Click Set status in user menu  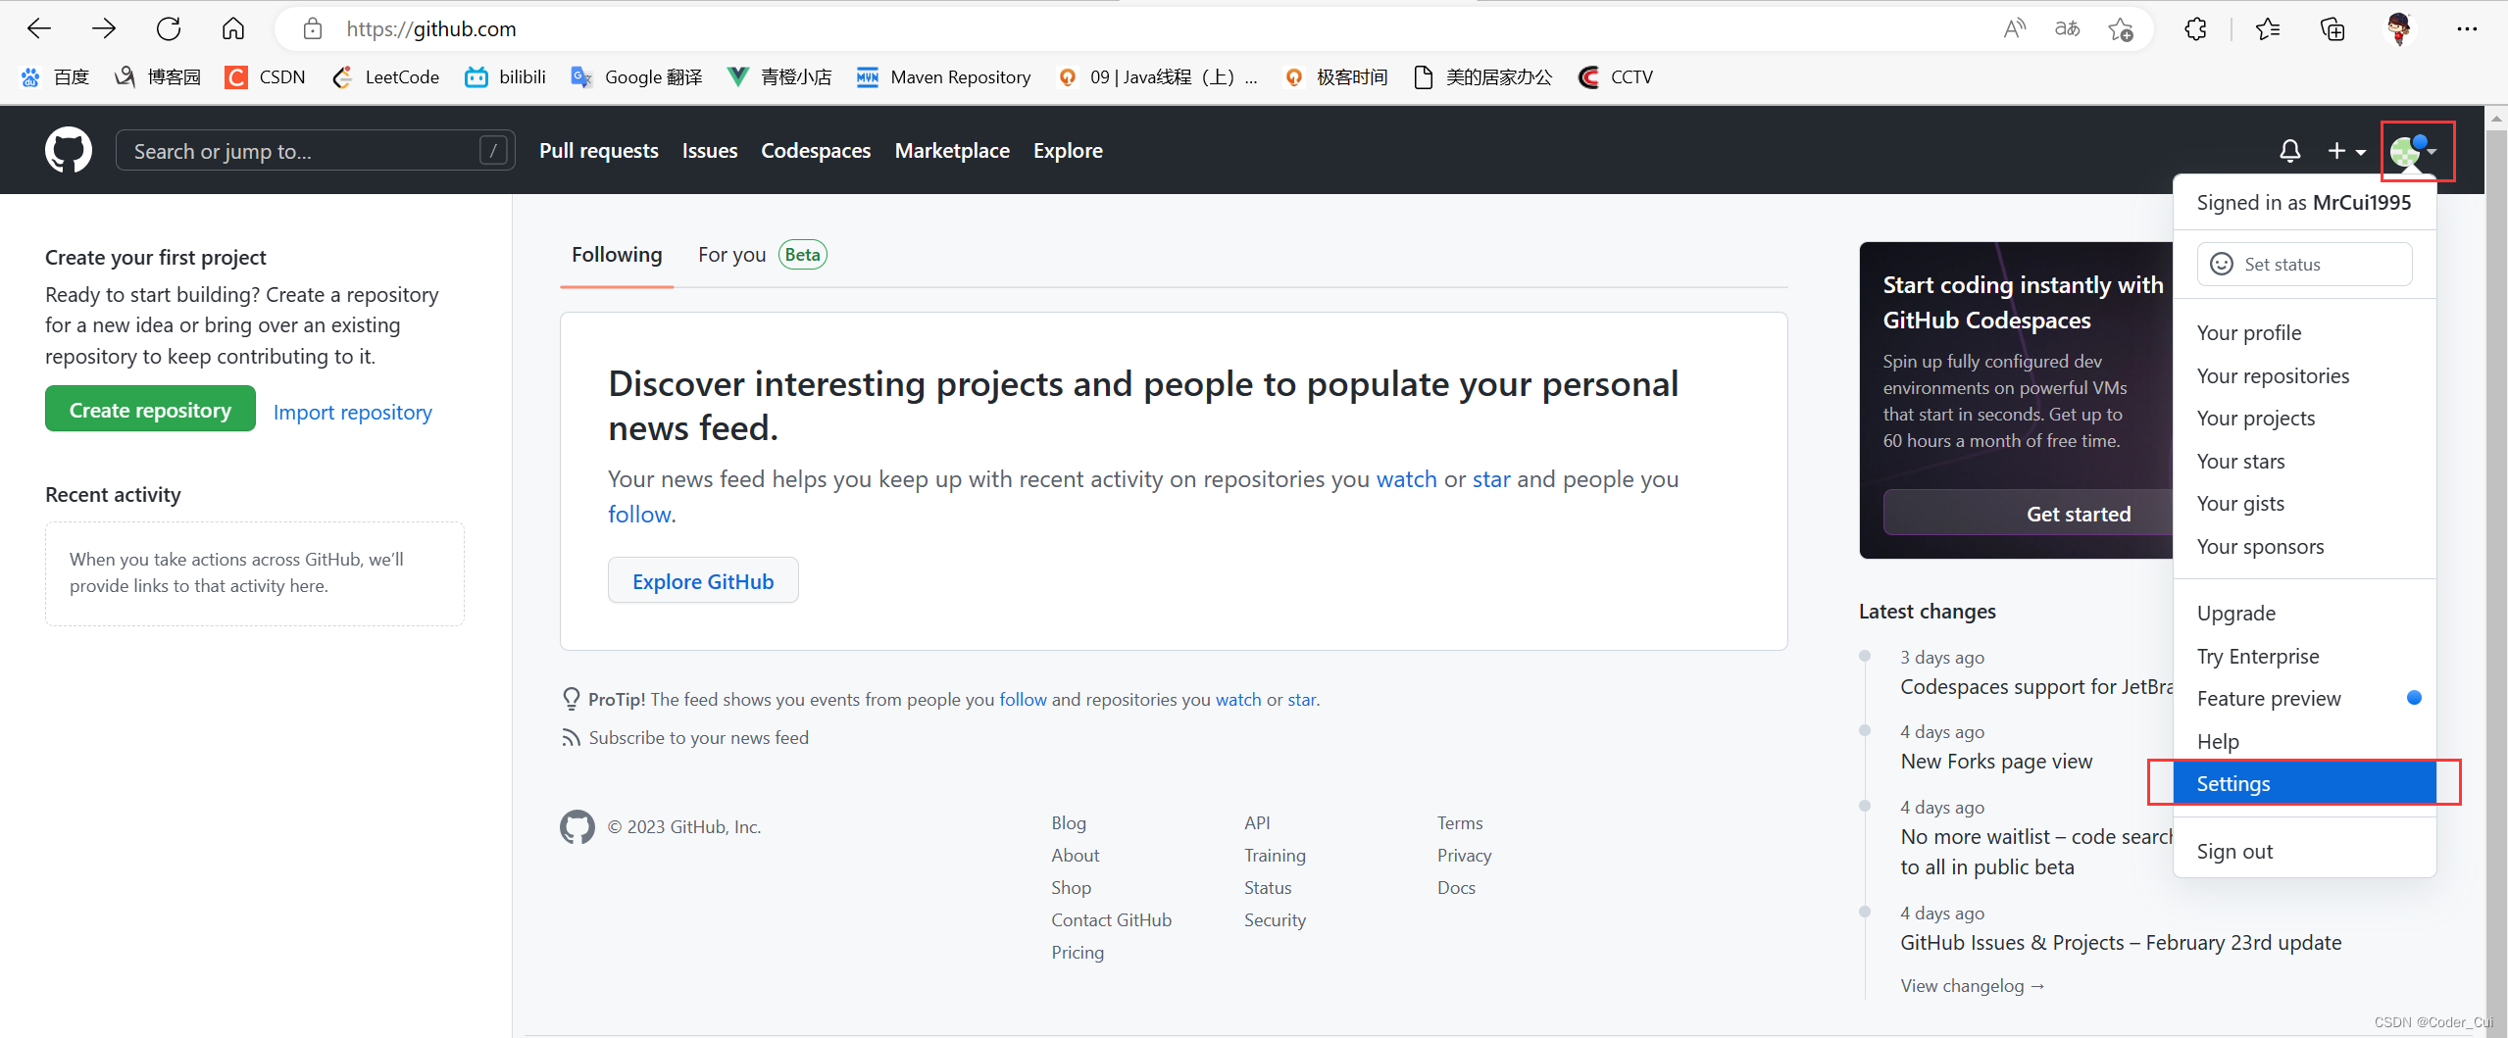2304,265
